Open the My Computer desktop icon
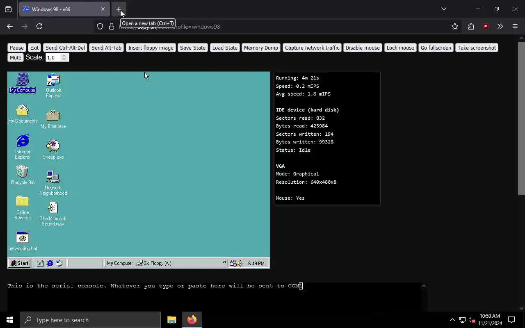Screen dimensions: 525x328 tap(23, 83)
